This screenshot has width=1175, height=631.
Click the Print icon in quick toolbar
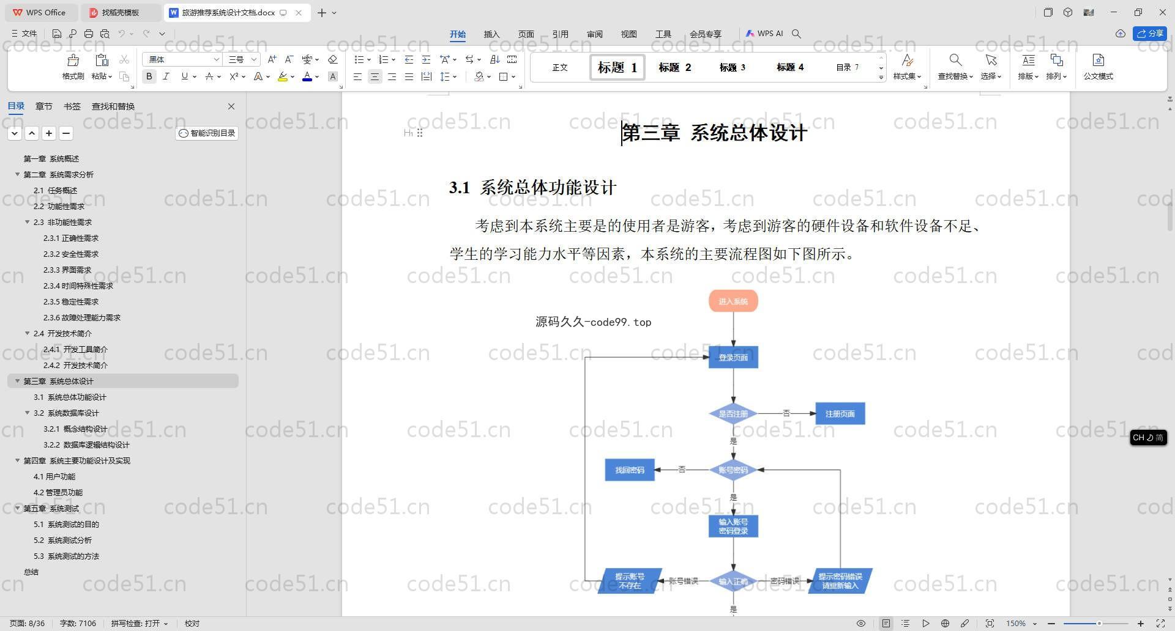tap(89, 34)
